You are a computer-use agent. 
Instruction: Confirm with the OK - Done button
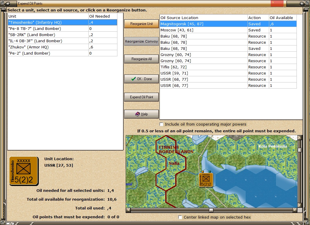(x=141, y=79)
